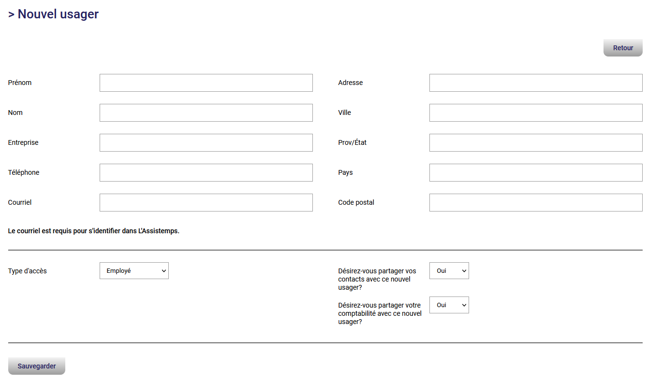
Task: Select the Entreprise input box
Action: pyautogui.click(x=206, y=143)
